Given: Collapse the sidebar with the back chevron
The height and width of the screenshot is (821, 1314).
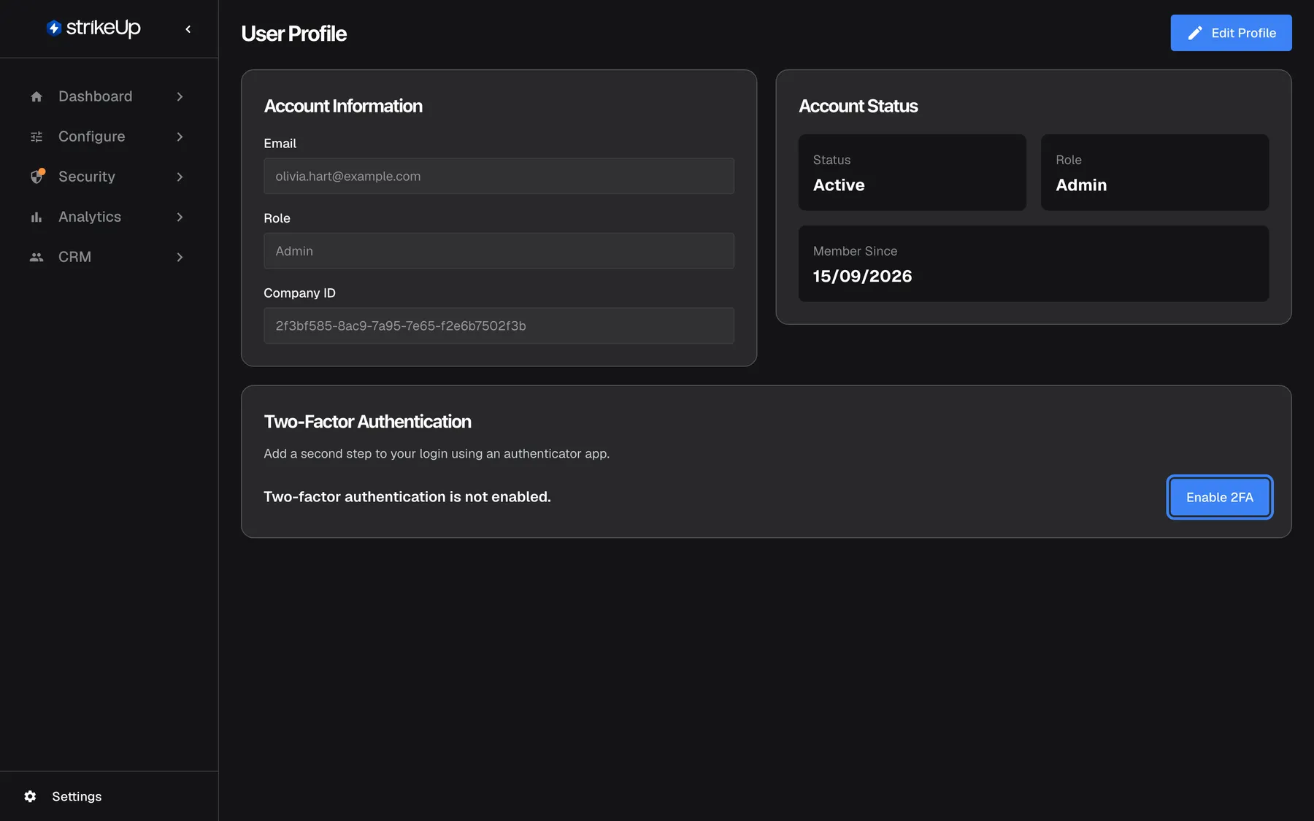Looking at the screenshot, I should pos(188,29).
